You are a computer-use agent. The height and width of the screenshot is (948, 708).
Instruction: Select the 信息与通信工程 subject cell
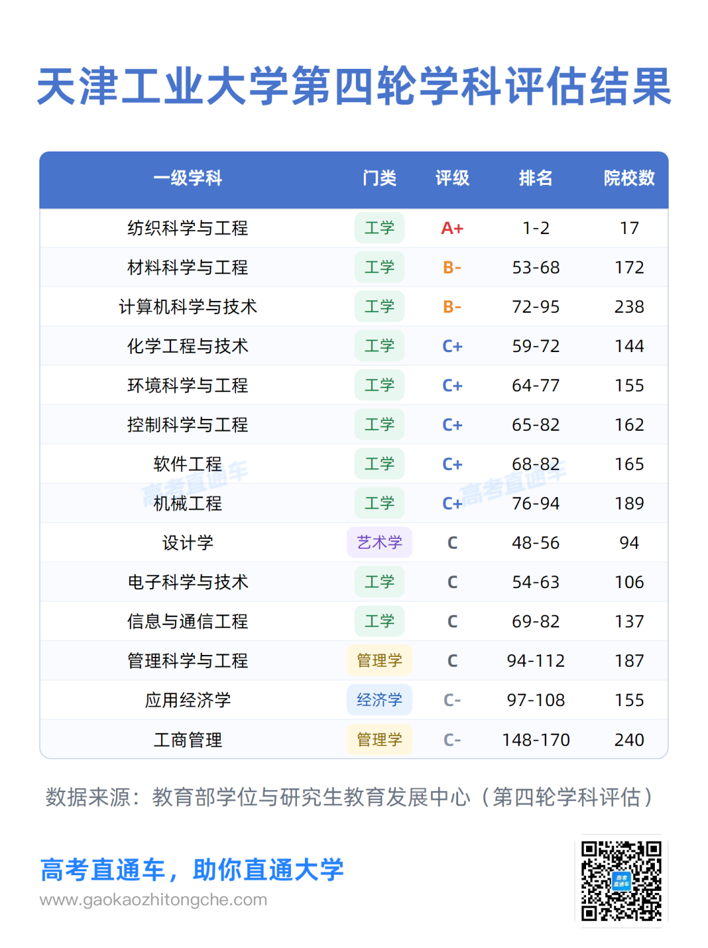point(187,622)
